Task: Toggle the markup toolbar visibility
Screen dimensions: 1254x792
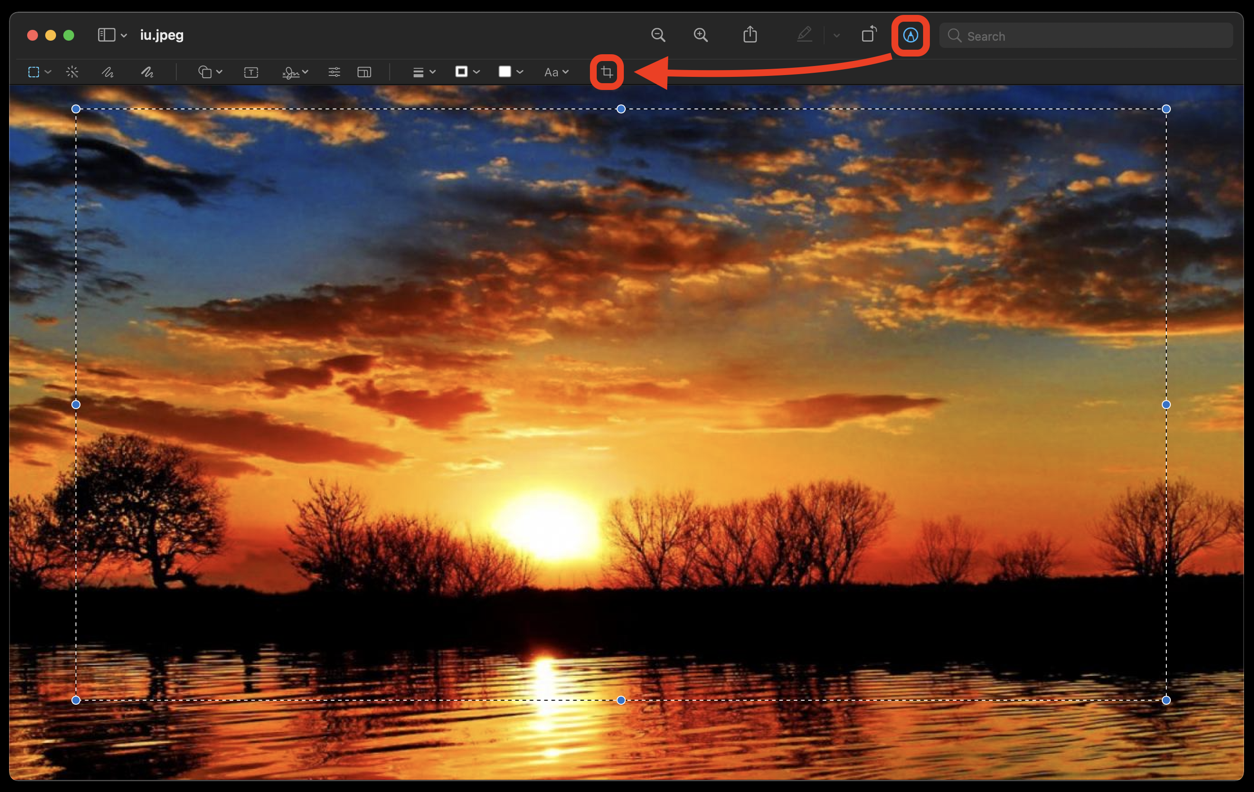Action: pyautogui.click(x=910, y=35)
